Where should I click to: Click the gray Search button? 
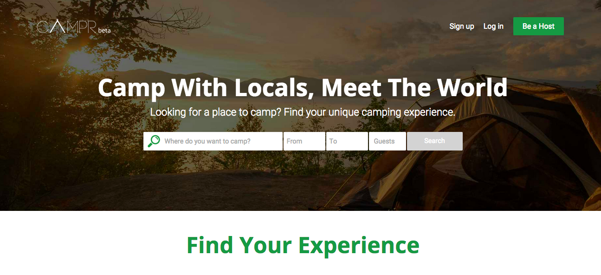point(435,141)
